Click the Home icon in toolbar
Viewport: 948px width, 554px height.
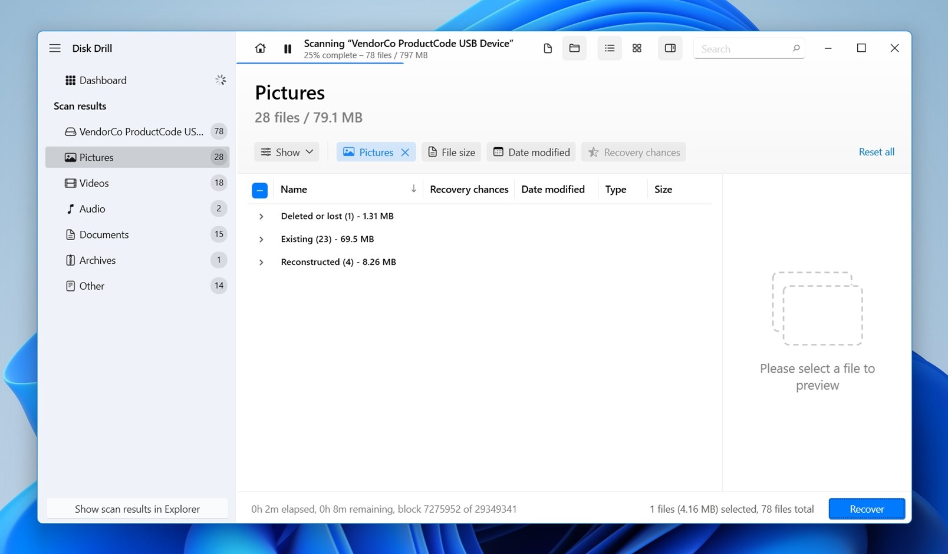tap(260, 48)
